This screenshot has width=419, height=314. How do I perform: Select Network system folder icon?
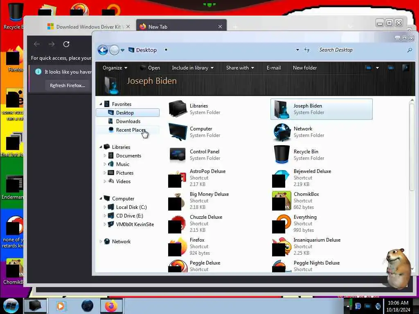tap(282, 132)
